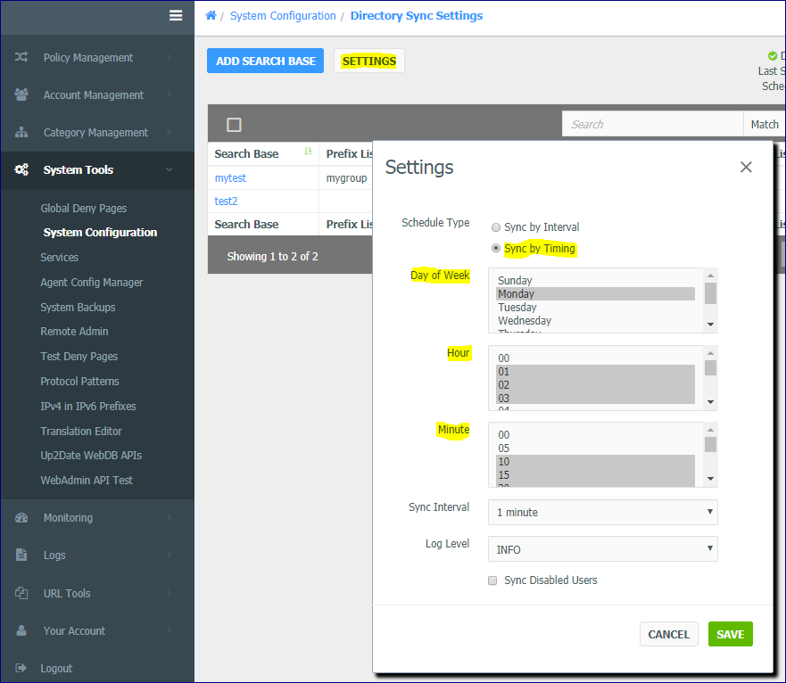786x683 pixels.
Task: Open Services menu item
Action: [59, 257]
